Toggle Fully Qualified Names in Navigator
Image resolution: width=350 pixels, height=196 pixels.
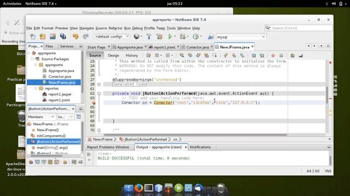[65, 162]
